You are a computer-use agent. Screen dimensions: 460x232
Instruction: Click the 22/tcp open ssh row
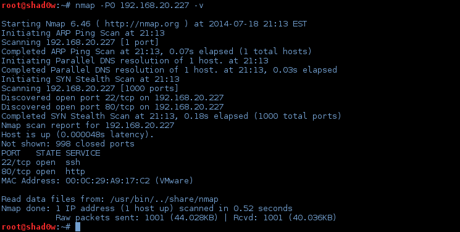[x=41, y=162]
